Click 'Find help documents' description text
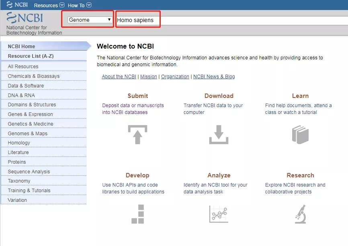Screen dimensions: 348x246 (x=298, y=109)
